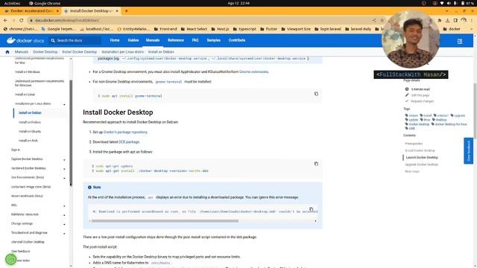
Task: Open the Home nav item
Action: [x=115, y=40]
